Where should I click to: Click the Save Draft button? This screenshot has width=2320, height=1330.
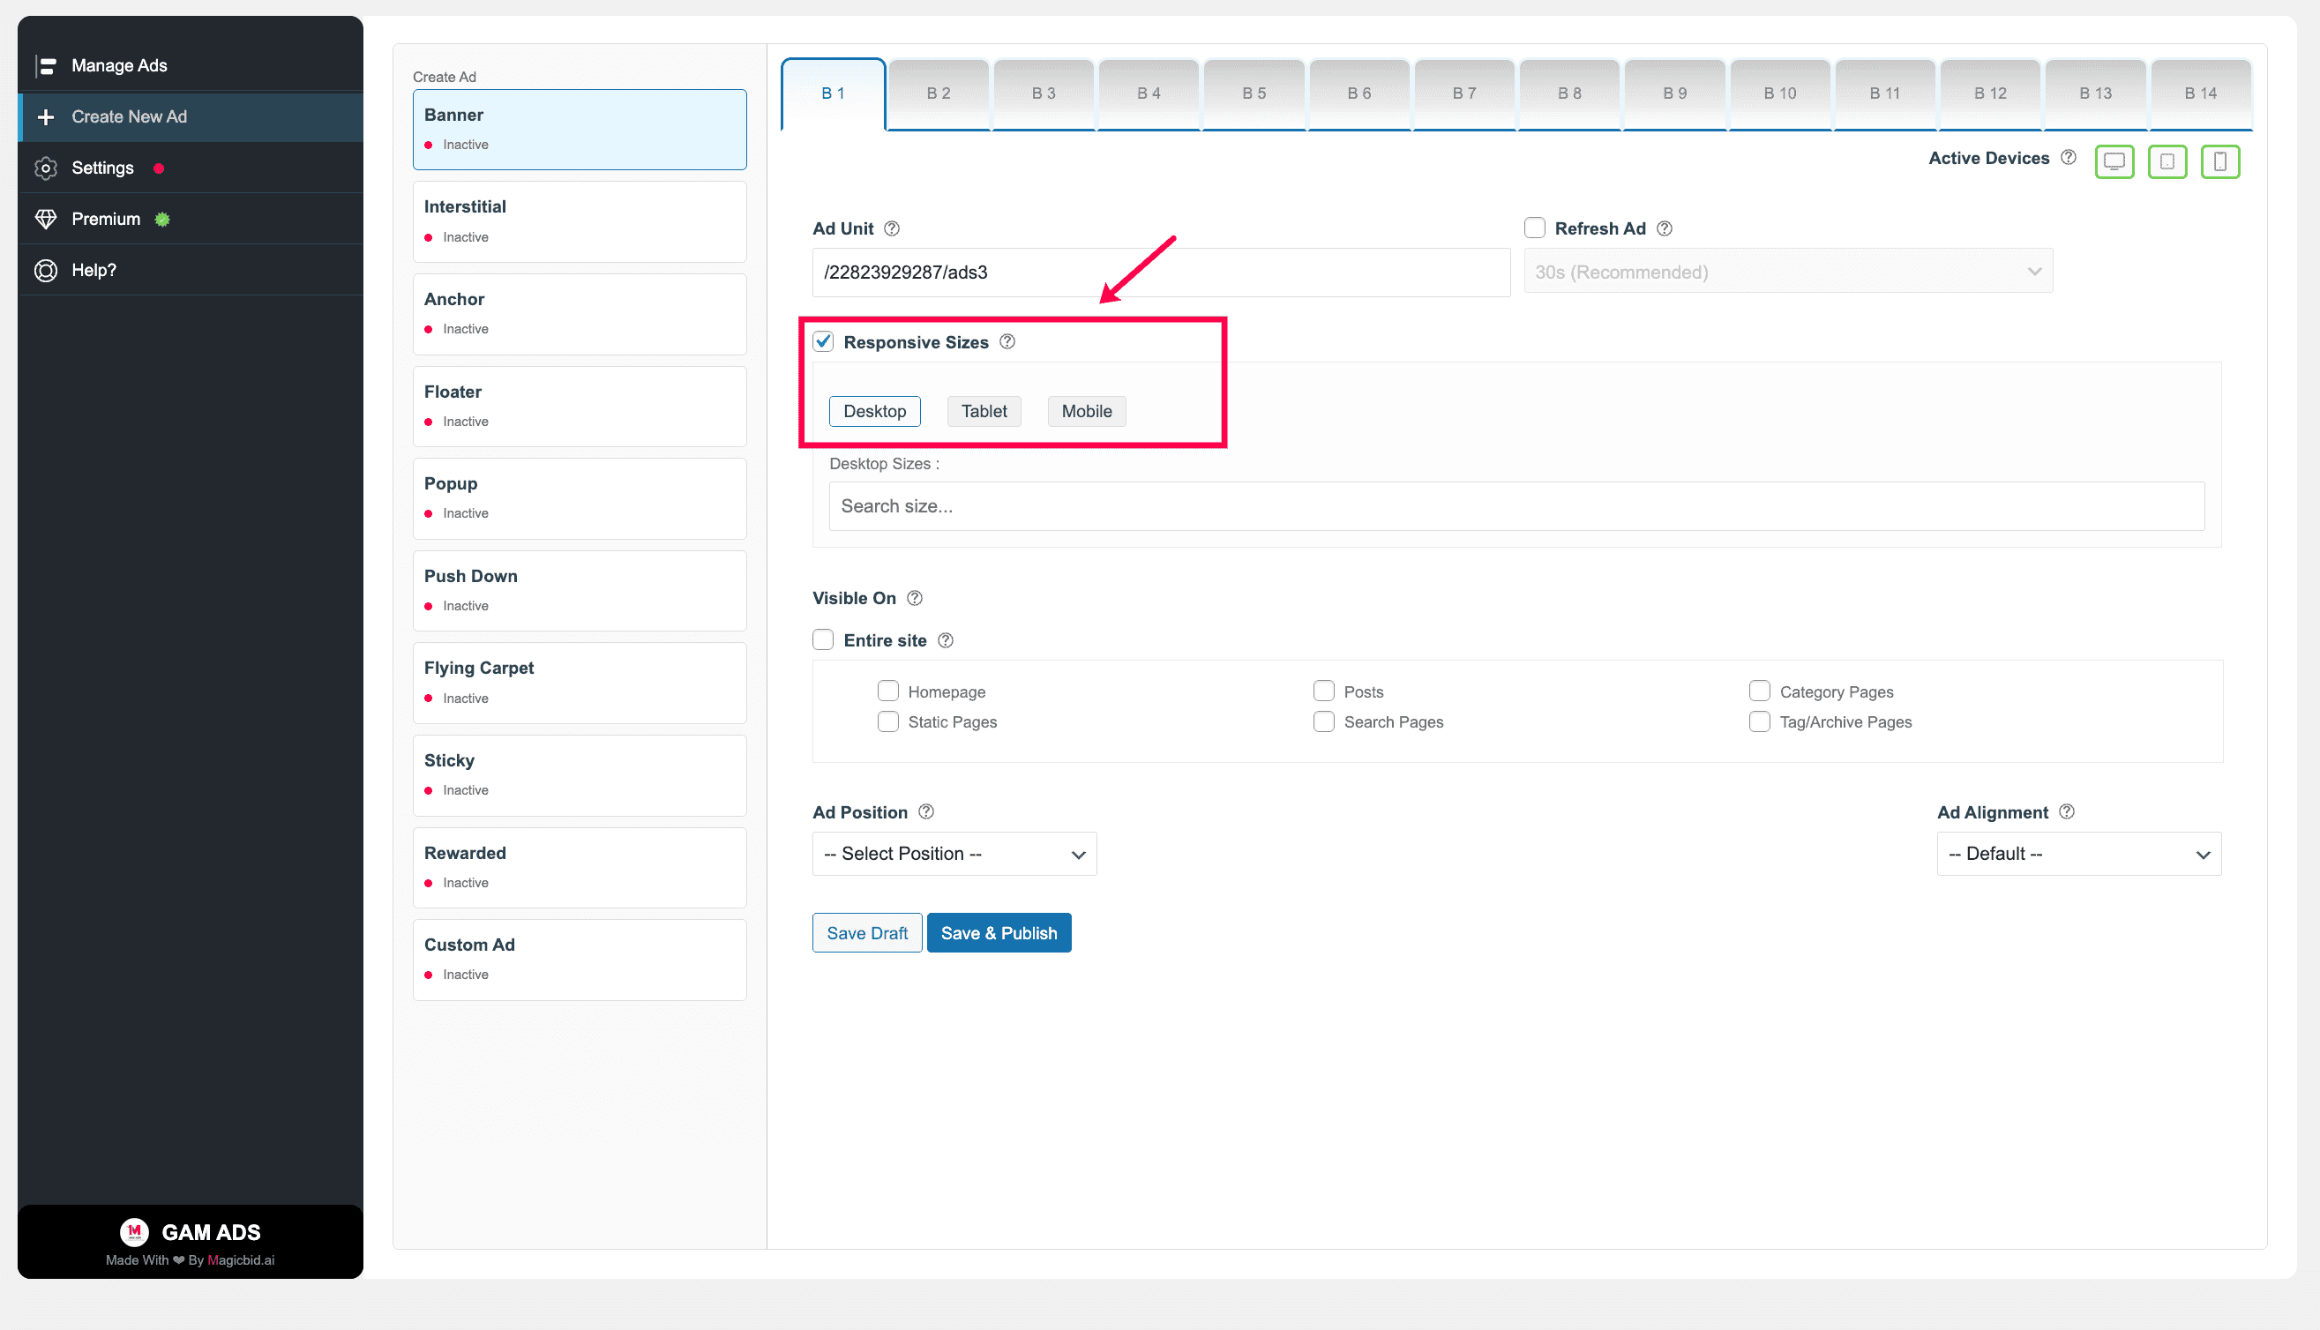(x=867, y=932)
